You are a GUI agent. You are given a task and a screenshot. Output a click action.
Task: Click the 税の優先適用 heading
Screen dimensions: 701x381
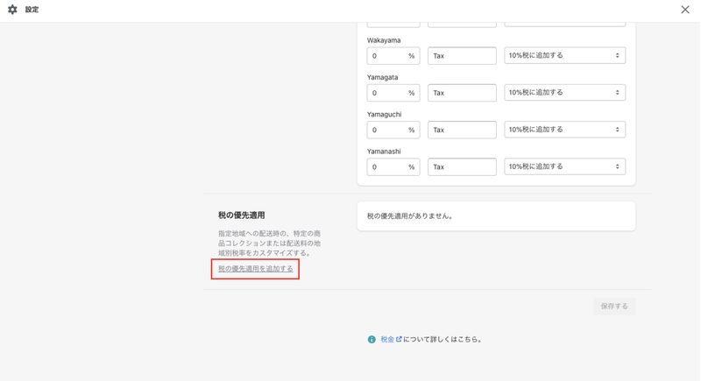(x=242, y=215)
